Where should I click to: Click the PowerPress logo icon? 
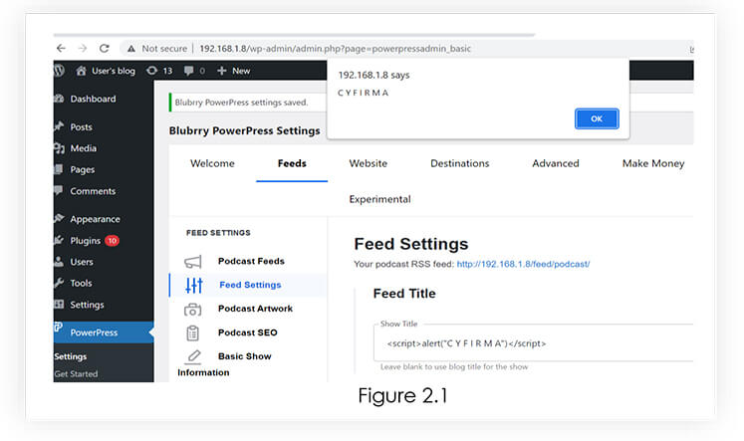click(x=59, y=327)
